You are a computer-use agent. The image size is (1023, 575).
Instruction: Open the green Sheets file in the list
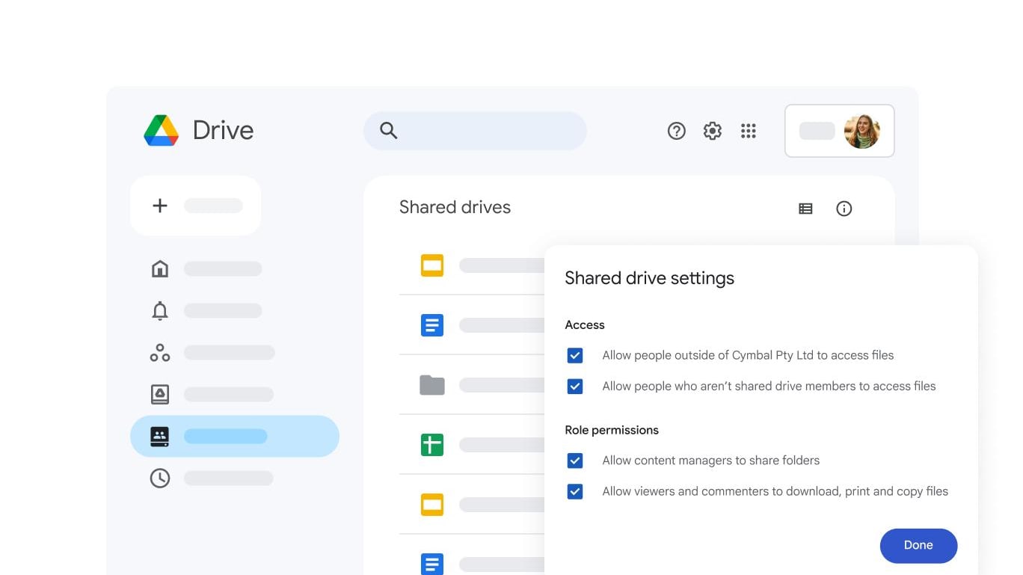432,445
